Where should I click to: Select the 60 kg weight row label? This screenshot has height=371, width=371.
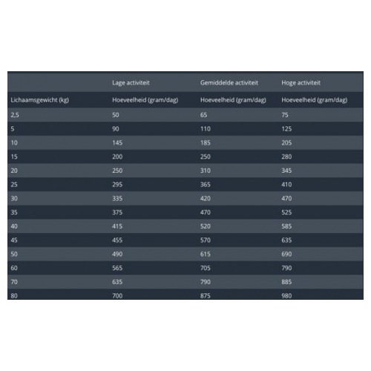coord(14,268)
